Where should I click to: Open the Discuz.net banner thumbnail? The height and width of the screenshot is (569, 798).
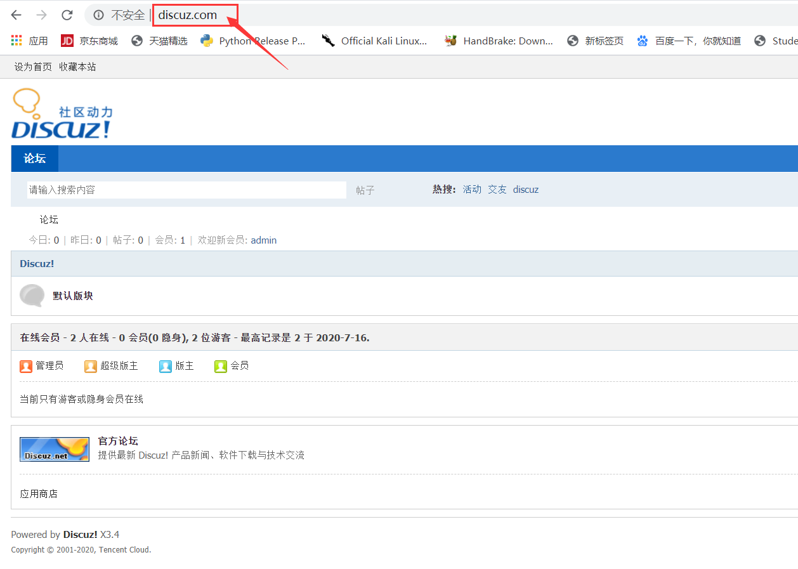pyautogui.click(x=54, y=449)
